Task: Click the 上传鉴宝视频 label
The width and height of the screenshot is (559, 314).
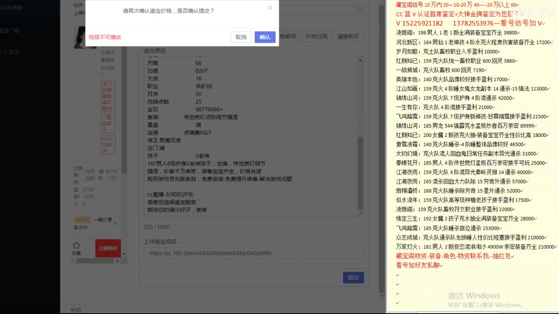Action: pos(160,242)
